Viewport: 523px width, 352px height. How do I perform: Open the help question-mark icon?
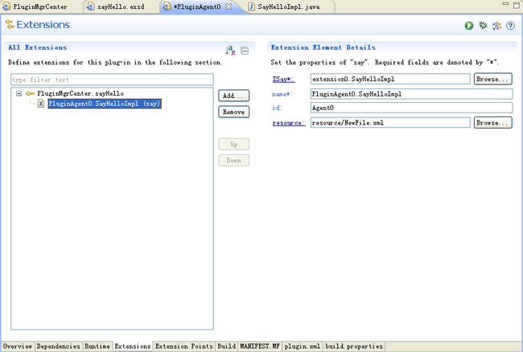510,26
